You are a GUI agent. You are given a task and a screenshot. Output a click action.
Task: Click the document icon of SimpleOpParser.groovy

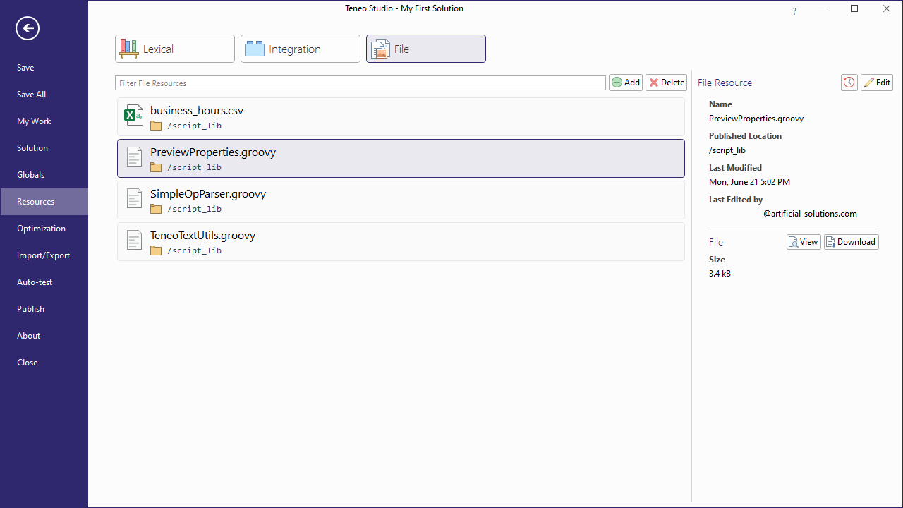134,198
